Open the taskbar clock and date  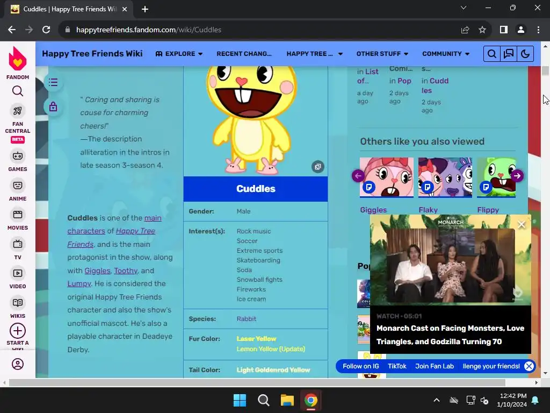512,400
